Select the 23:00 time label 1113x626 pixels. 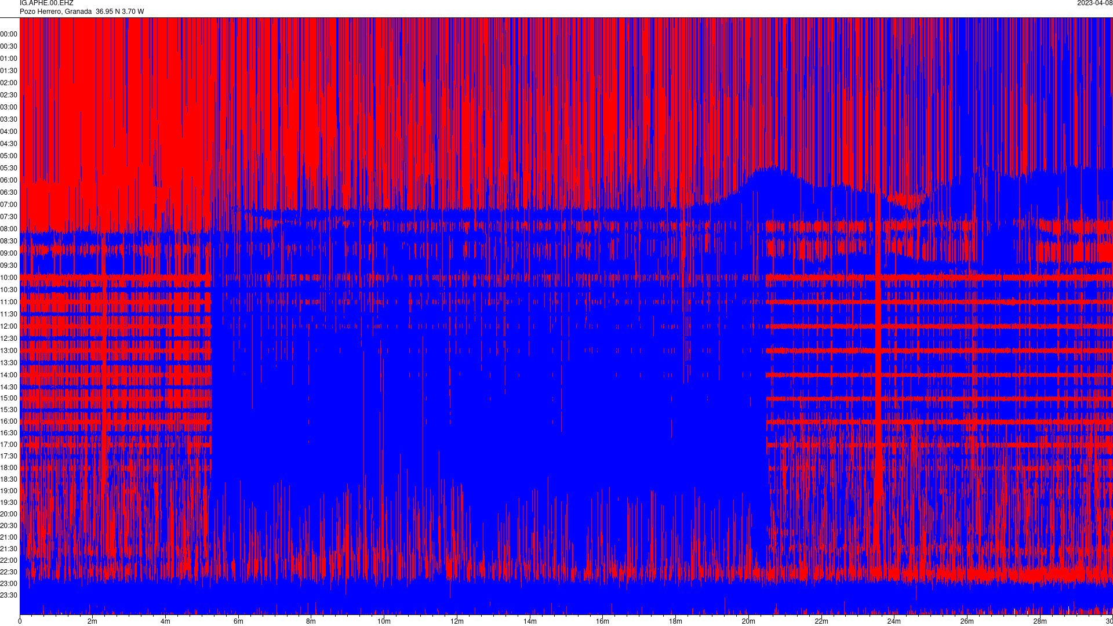9,584
